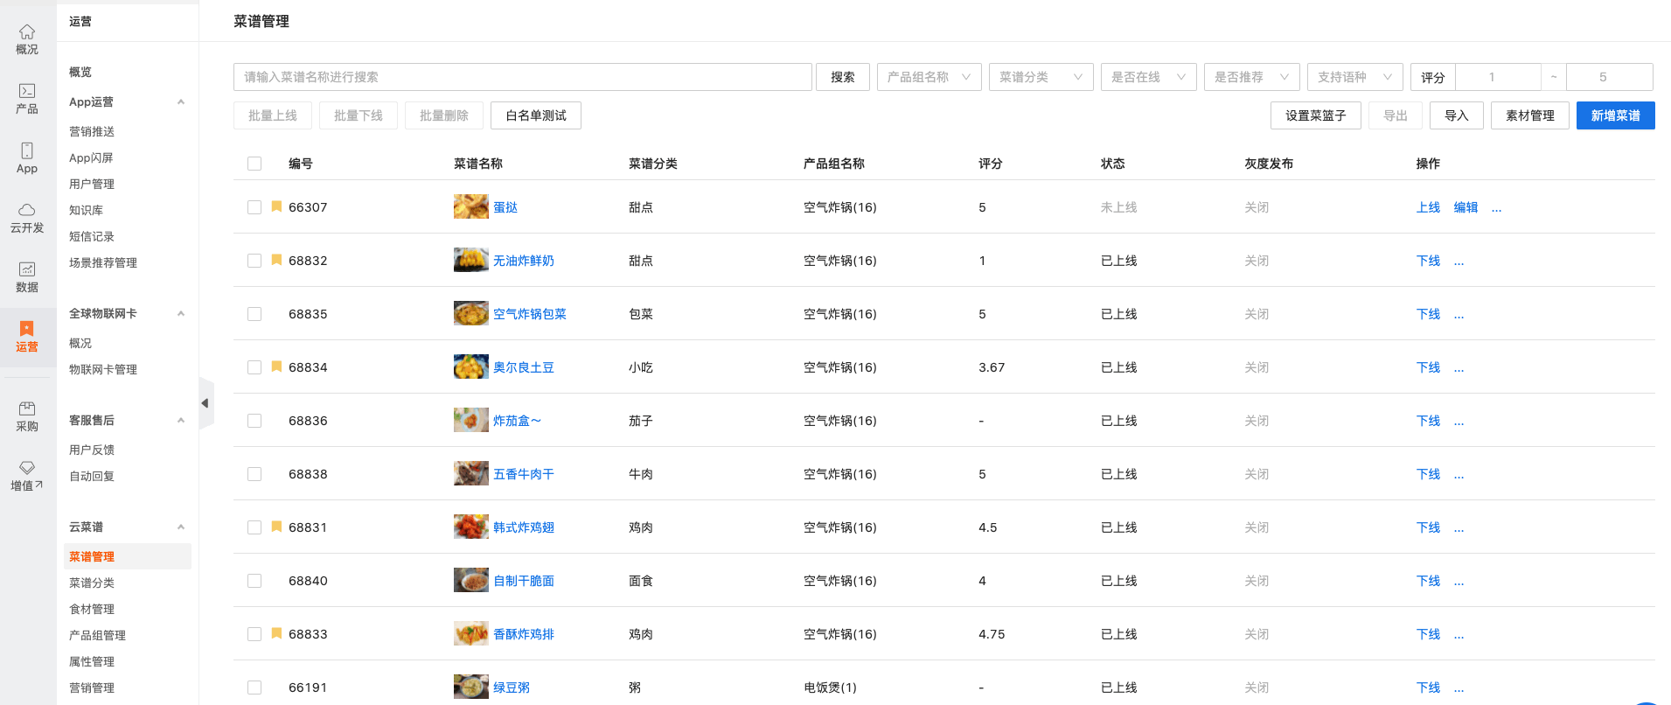Check the box for recipe 68840

tap(254, 581)
